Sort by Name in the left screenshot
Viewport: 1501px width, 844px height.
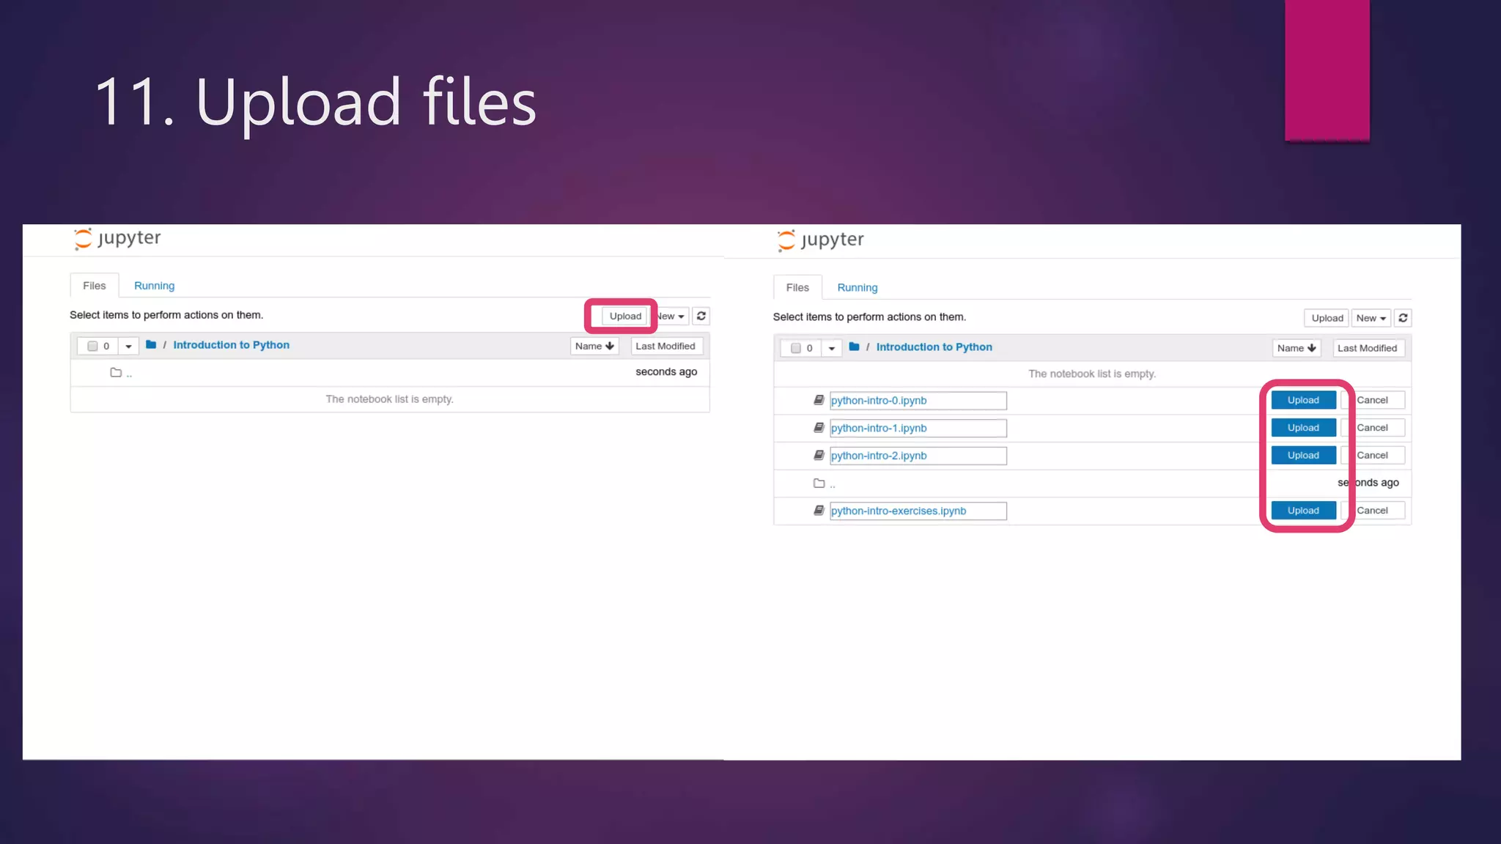(594, 346)
